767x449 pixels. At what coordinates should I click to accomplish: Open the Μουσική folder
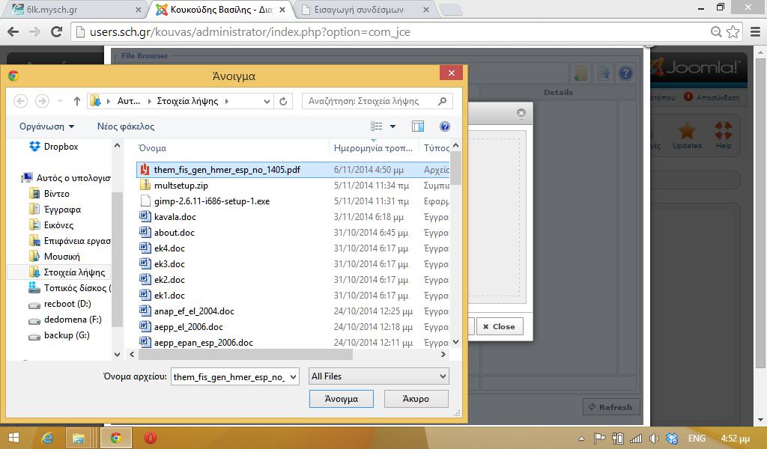click(x=54, y=257)
